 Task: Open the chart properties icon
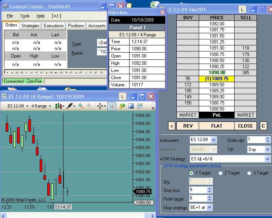pos(122,106)
